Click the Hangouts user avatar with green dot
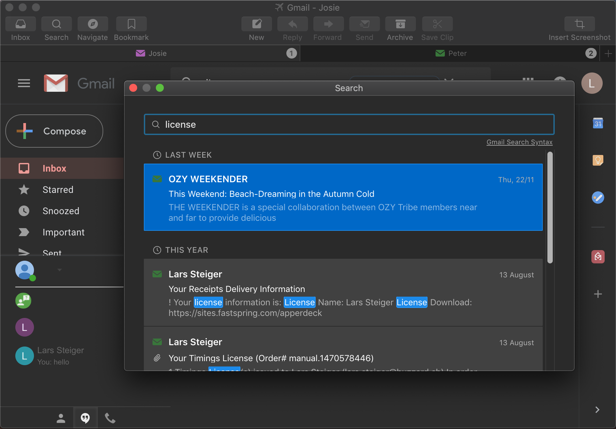 (x=25, y=270)
